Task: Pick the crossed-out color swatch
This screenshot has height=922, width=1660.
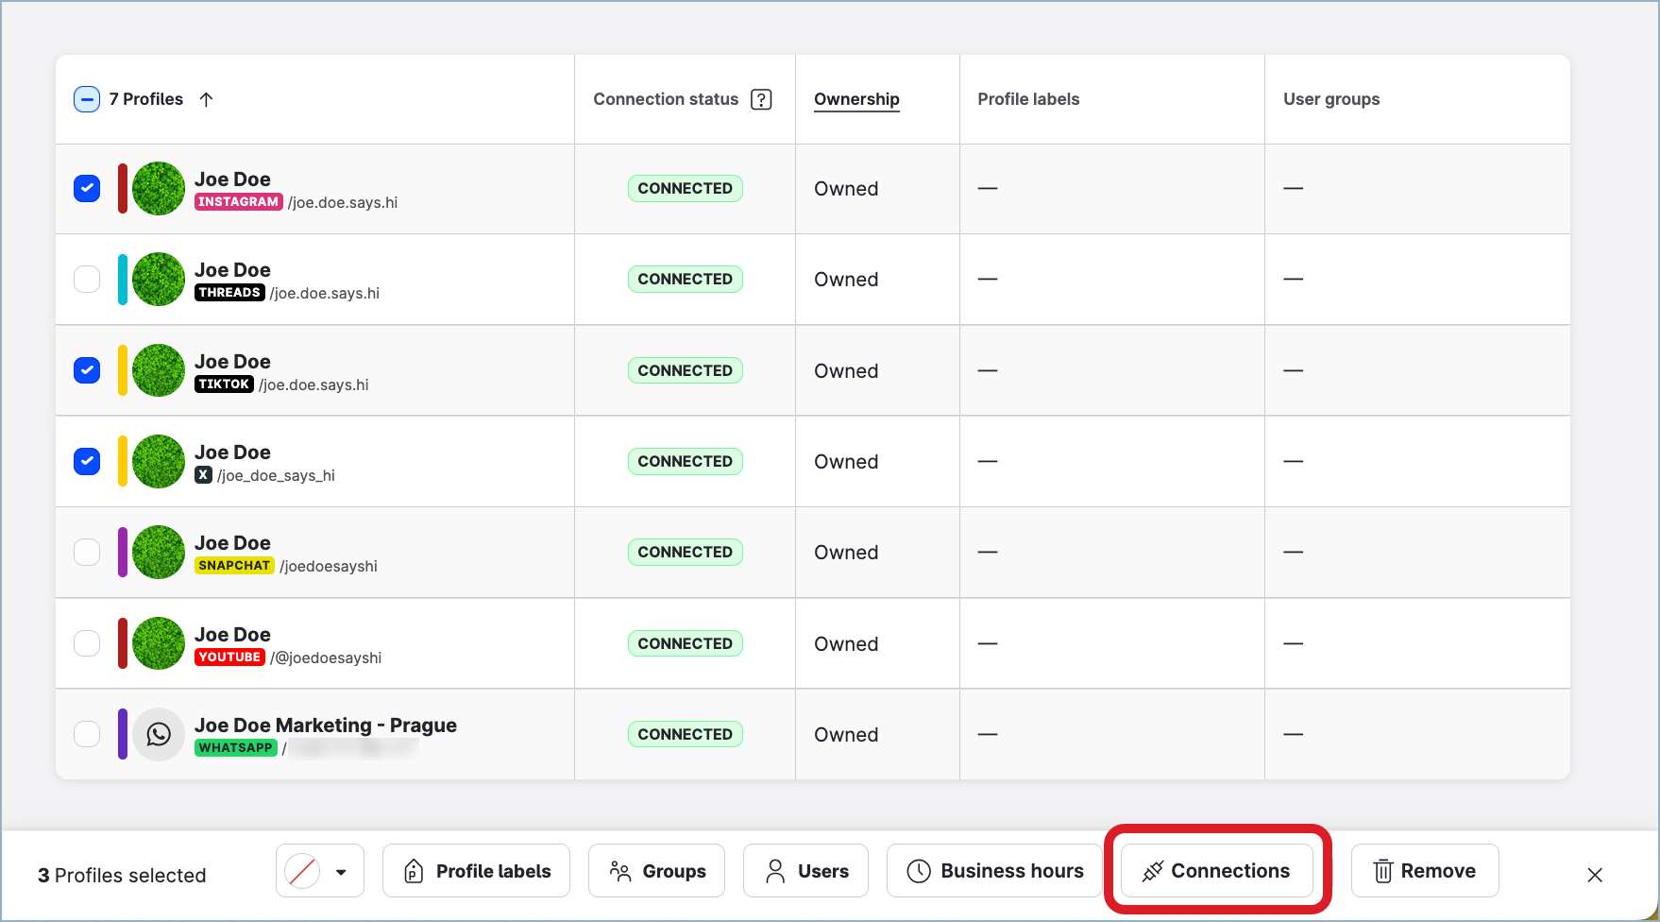Action: pos(300,871)
